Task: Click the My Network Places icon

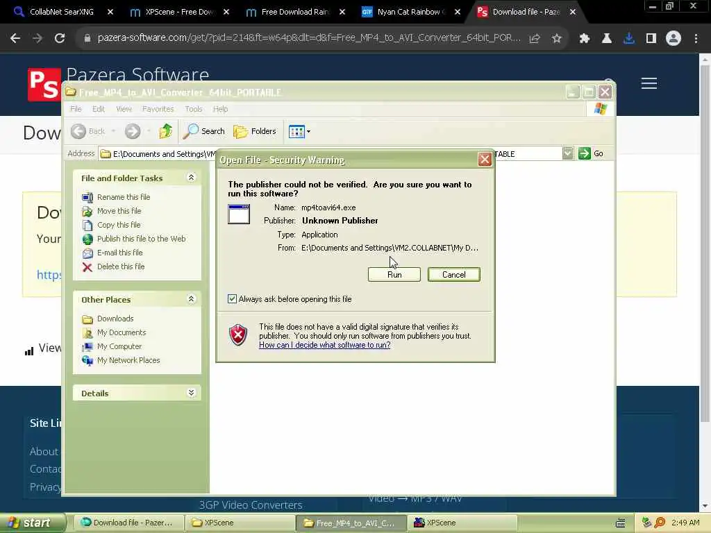Action: tap(87, 361)
